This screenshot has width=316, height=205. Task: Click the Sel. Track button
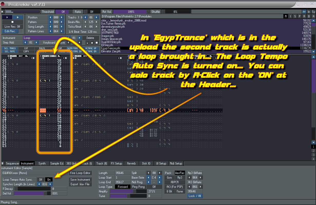coord(10,48)
